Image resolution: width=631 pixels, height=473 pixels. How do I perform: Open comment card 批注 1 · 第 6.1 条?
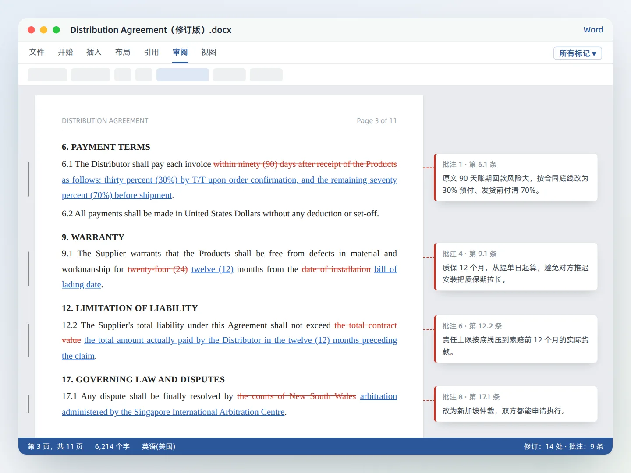pos(516,177)
